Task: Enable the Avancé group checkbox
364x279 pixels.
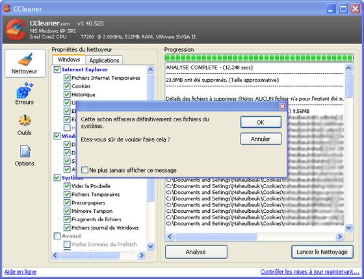Action: [x=57, y=236]
